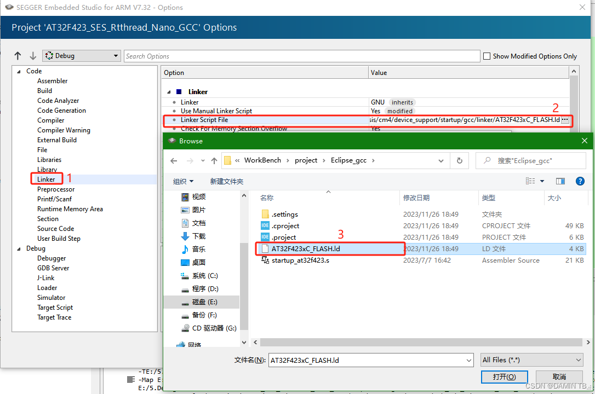Collapse the Code tree group
The image size is (595, 394).
(x=19, y=71)
